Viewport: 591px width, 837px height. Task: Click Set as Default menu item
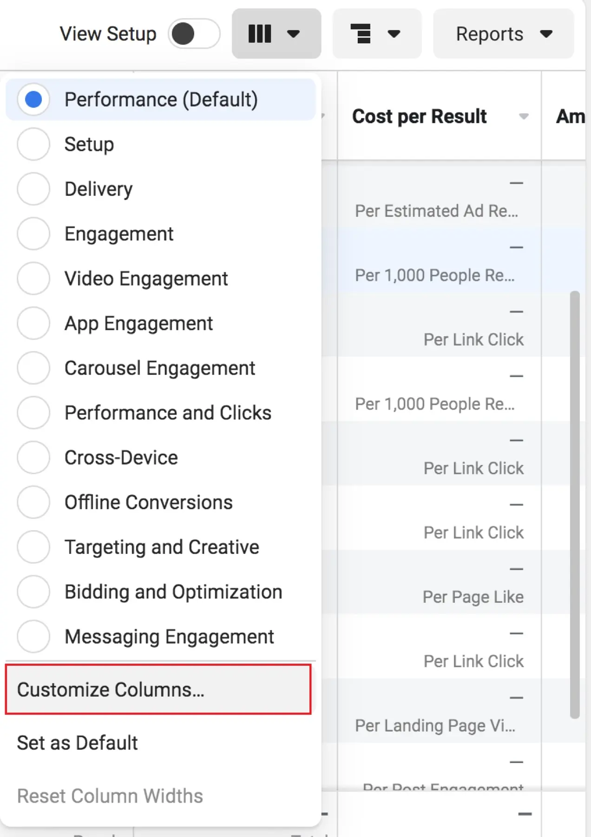tap(78, 743)
